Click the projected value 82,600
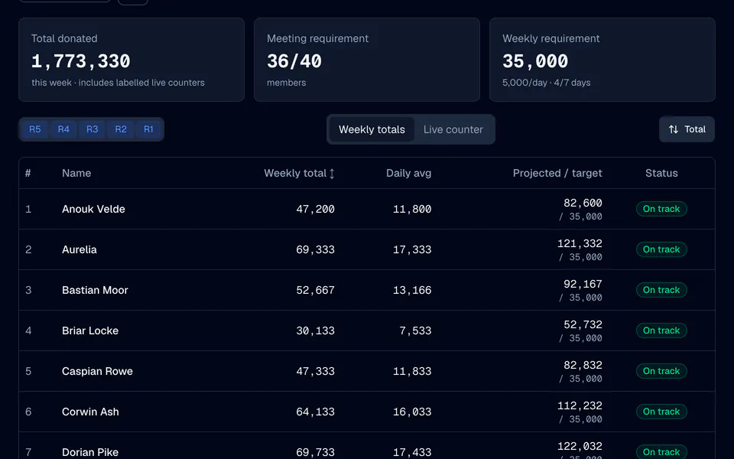The image size is (734, 459). 583,203
